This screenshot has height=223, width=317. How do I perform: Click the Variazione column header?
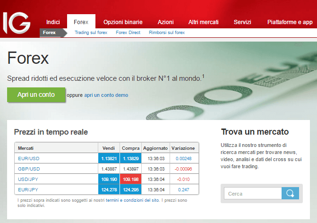(x=183, y=148)
